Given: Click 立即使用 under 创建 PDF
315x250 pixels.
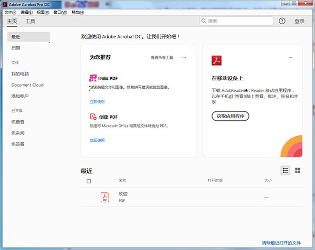Looking at the screenshot, I should pyautogui.click(x=97, y=140).
